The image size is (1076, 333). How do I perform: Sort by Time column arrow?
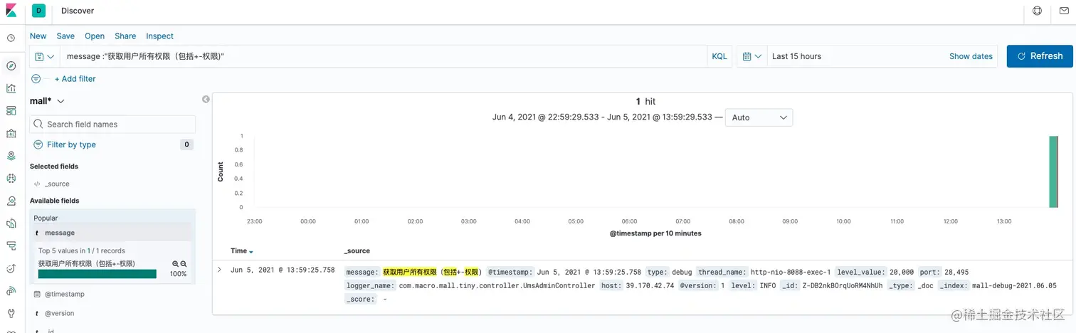(x=251, y=251)
